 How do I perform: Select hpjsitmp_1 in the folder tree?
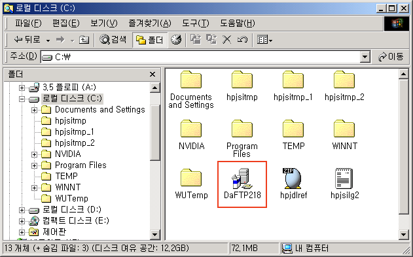74,132
